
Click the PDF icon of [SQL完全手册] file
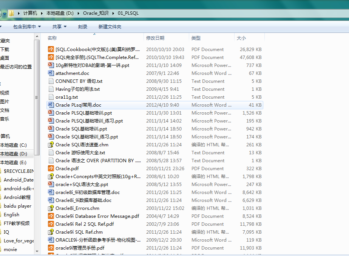tap(51, 57)
